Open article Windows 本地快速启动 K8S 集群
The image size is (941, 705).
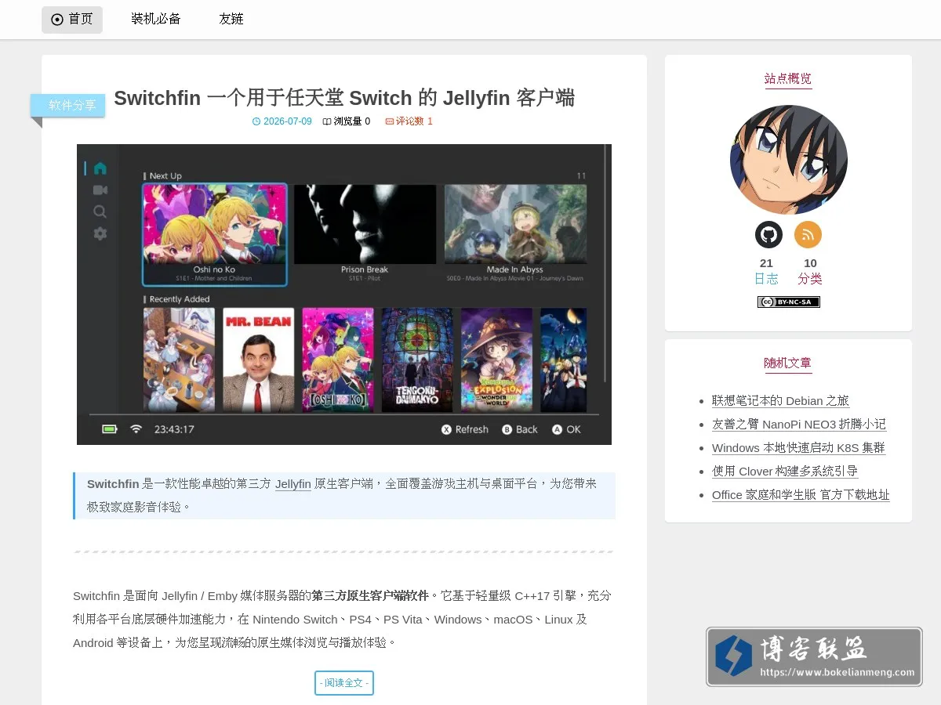pos(798,448)
